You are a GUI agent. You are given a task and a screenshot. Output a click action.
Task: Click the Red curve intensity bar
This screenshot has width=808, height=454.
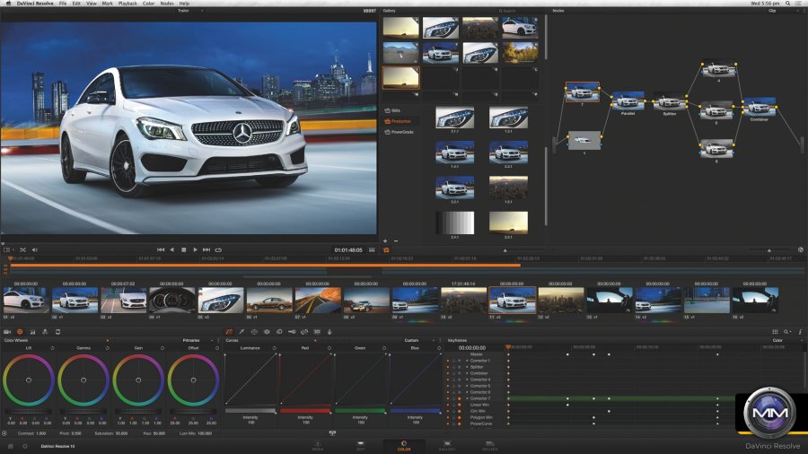305,411
